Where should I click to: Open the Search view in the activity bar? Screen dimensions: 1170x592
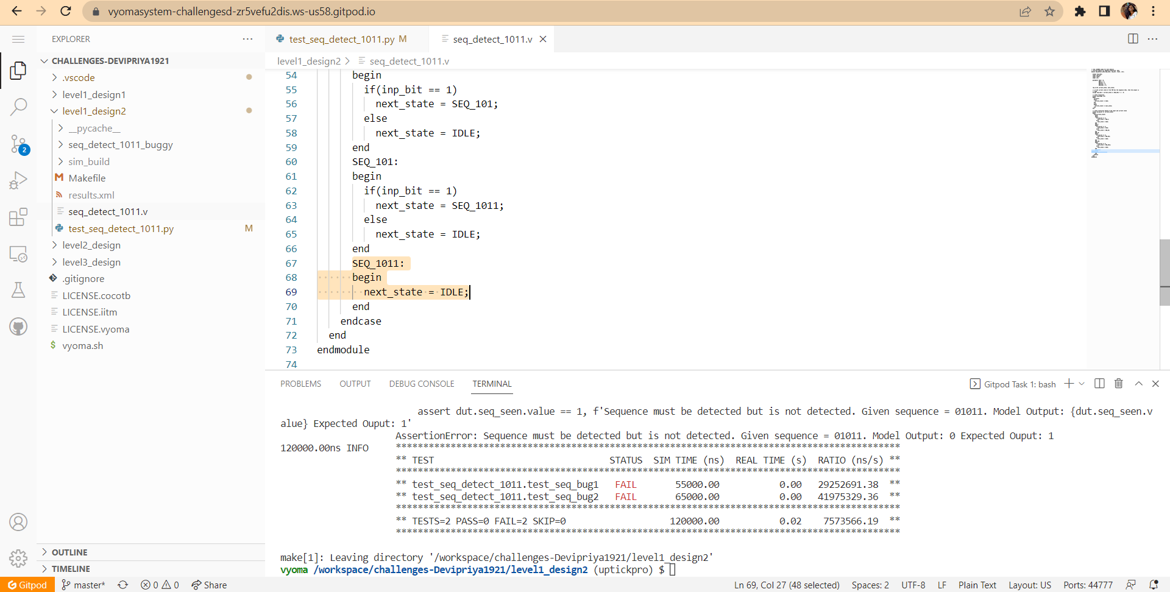tap(19, 106)
